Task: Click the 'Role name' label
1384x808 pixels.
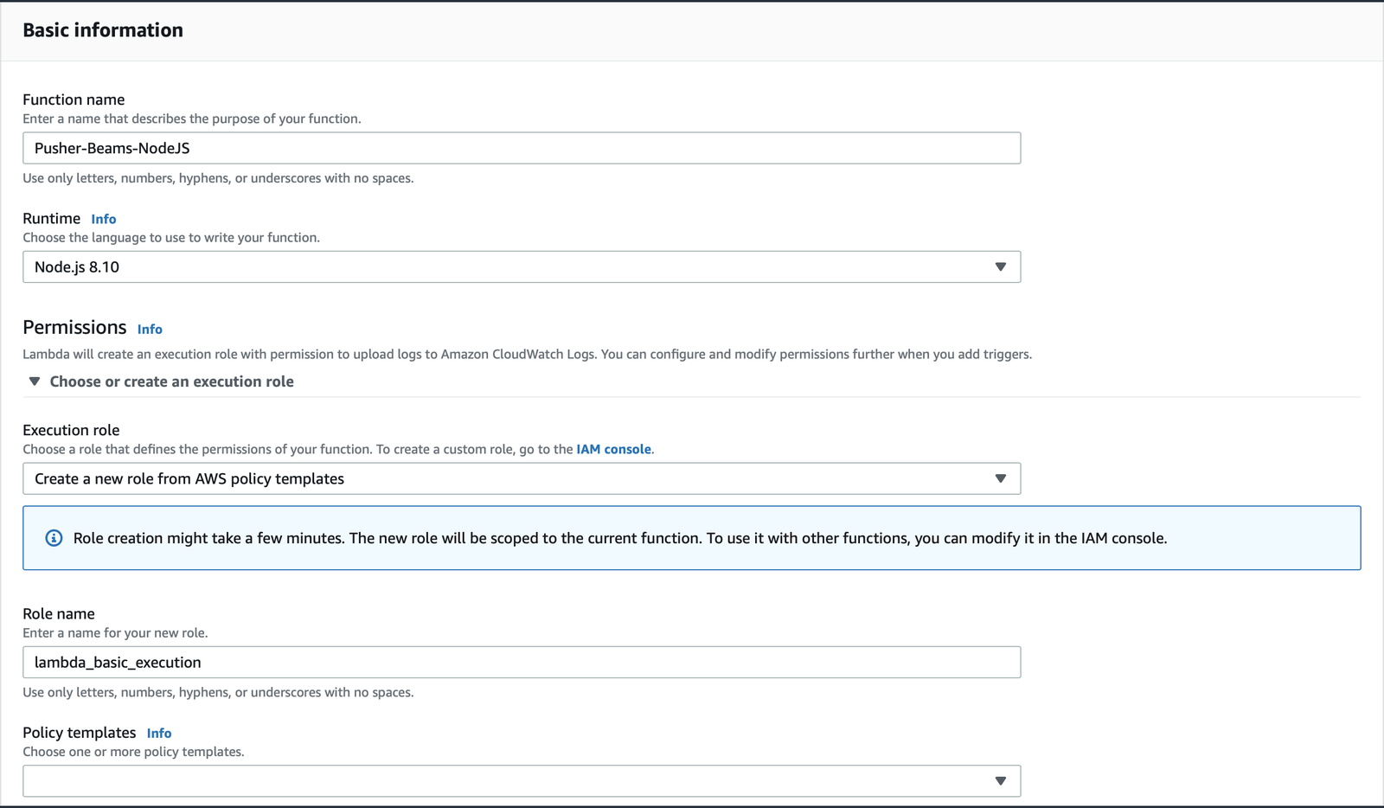Action: click(x=59, y=613)
